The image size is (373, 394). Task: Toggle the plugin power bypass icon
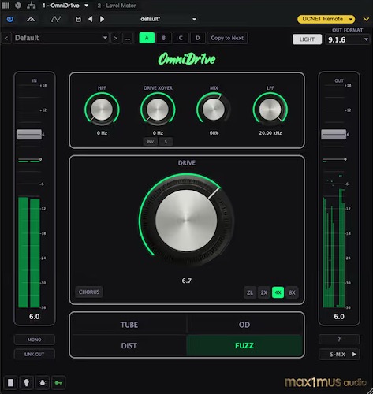point(10,19)
